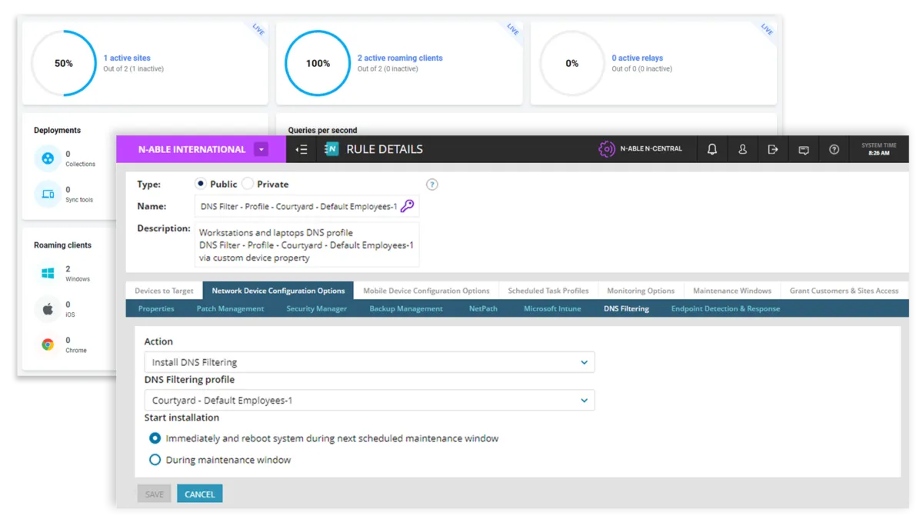
Task: Click into the rule Name input field
Action: pos(307,206)
